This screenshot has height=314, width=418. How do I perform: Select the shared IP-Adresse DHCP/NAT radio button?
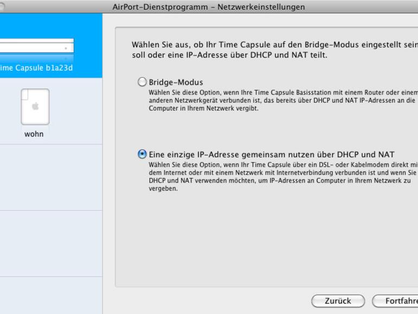coord(142,154)
